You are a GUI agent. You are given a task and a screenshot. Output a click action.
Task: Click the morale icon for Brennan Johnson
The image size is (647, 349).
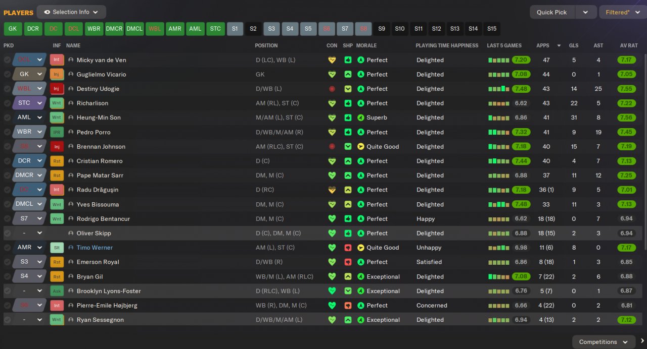click(361, 146)
